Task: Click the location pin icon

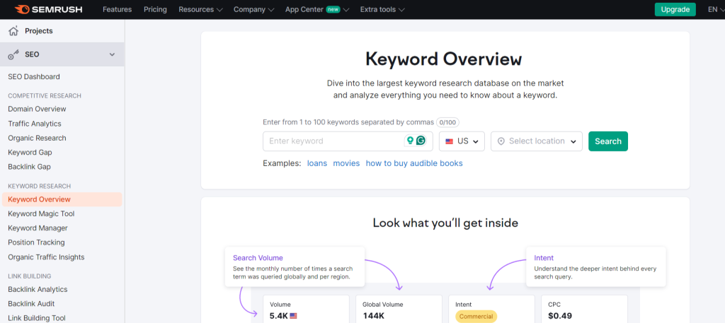Action: pos(501,141)
